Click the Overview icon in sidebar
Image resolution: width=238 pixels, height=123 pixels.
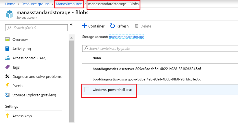tap(8, 39)
